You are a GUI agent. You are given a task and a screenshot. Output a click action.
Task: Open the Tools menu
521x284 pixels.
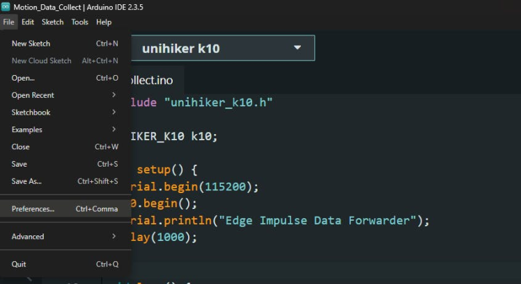click(x=80, y=22)
